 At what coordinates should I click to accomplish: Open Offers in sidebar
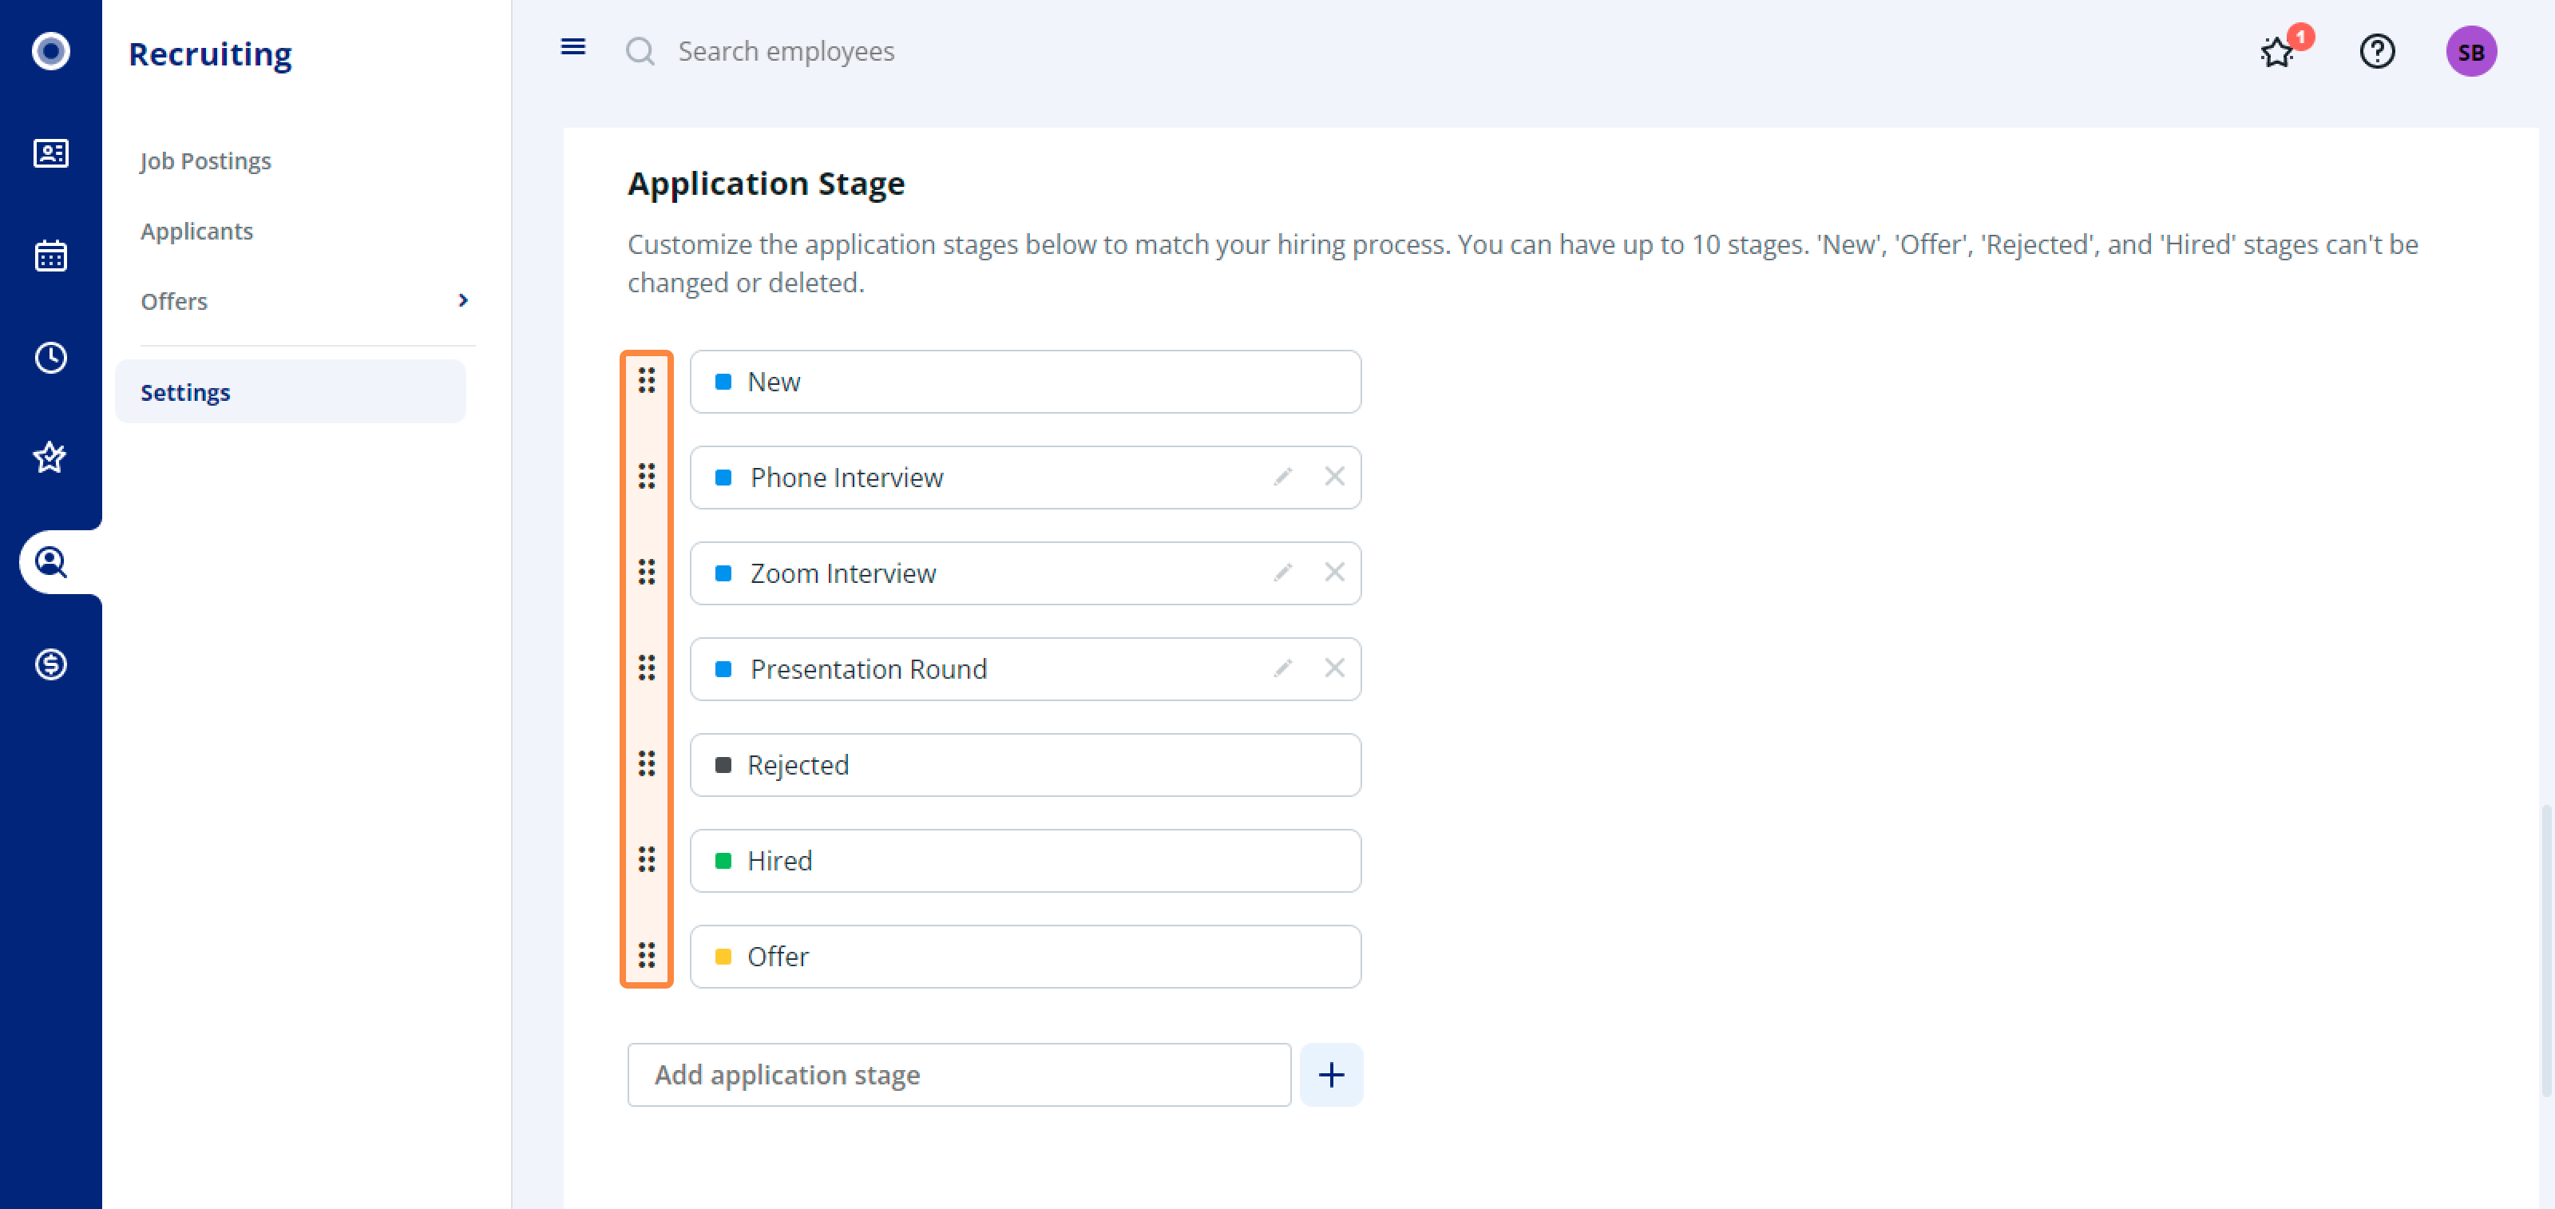[x=173, y=302]
